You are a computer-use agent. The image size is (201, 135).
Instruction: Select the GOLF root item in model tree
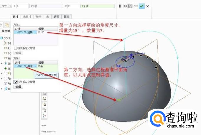[7, 38]
